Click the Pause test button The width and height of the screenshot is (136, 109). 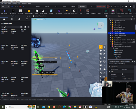[x=15, y=7]
